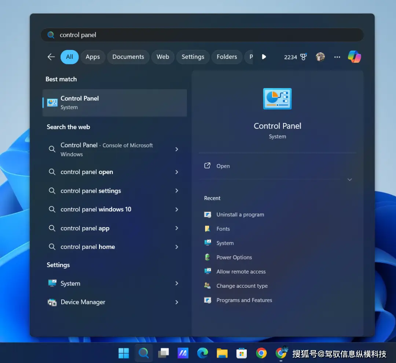Click the Uninstall a program icon

coord(207,215)
